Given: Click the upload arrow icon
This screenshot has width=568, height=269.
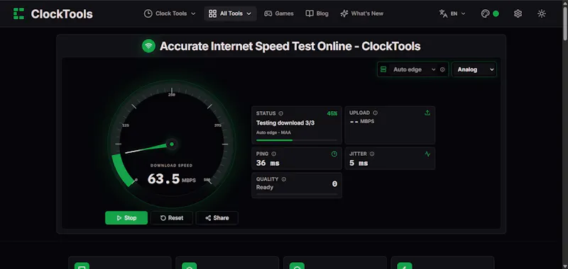Looking at the screenshot, I should tap(427, 113).
